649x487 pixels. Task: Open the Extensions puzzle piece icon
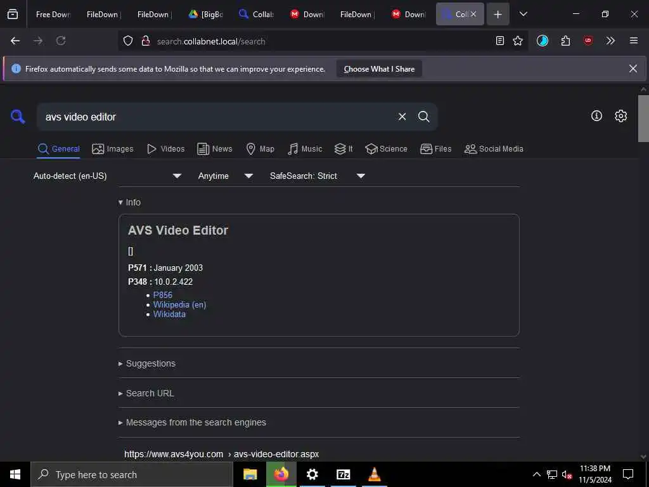point(565,41)
